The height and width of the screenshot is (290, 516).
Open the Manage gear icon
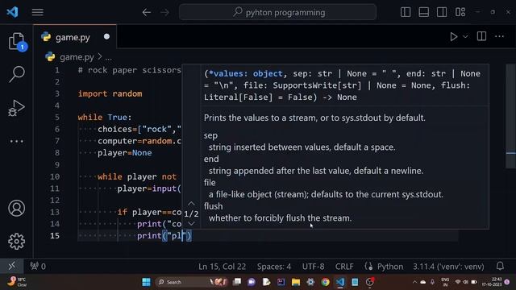(x=16, y=242)
